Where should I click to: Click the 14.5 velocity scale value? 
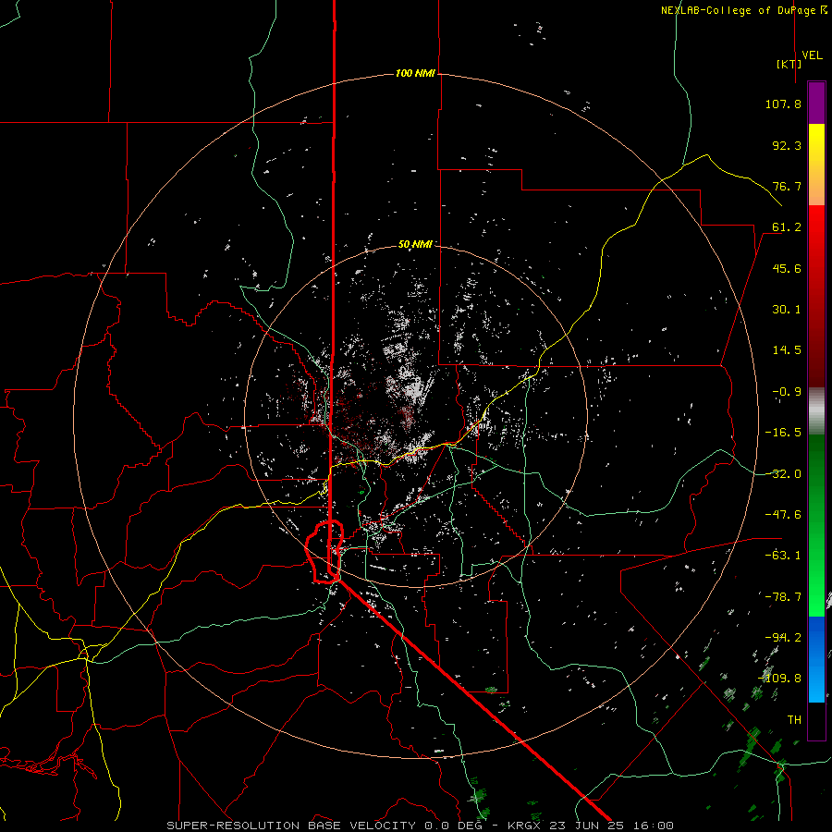coord(787,350)
